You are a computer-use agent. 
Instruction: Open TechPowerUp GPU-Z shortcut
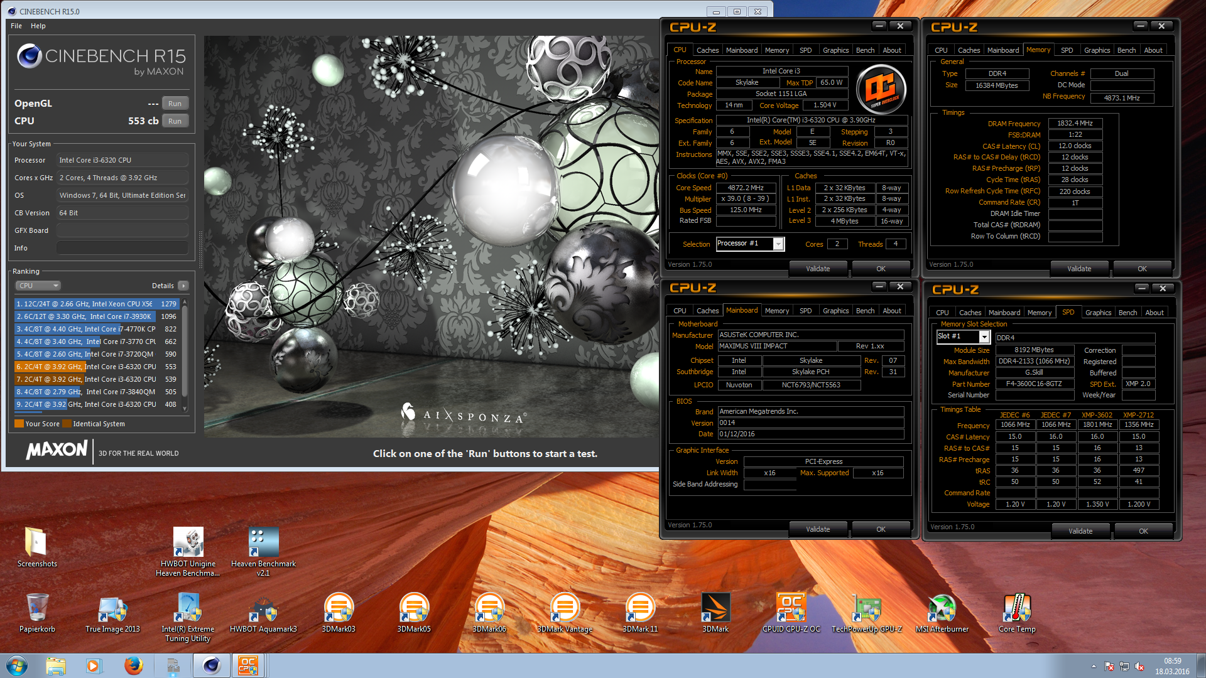tap(866, 613)
